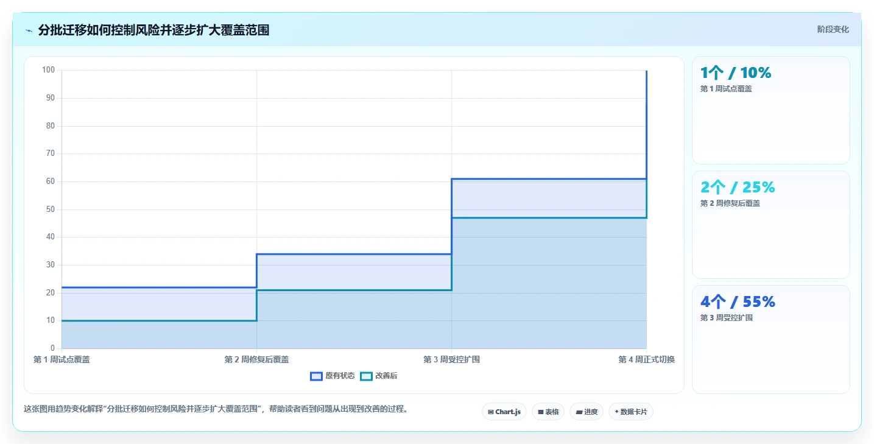The height and width of the screenshot is (444, 874).
Task: Select the Chart.js tag chip
Action: [x=504, y=412]
